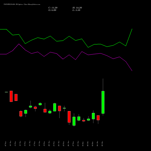The width and height of the screenshot is (151, 151).
Task: Select the green candle above 21 Nov
Action: click(55, 107)
